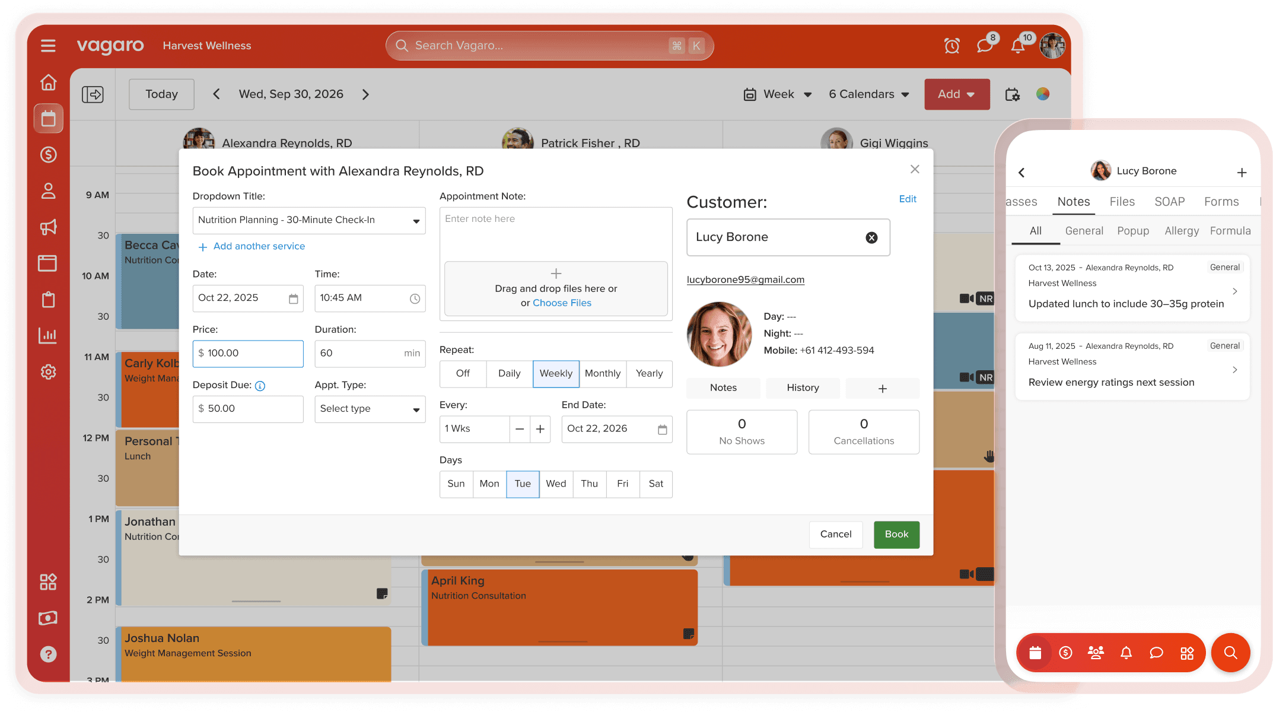Open the Appt. Type dropdown
Image resolution: width=1273 pixels, height=712 pixels.
pos(370,409)
